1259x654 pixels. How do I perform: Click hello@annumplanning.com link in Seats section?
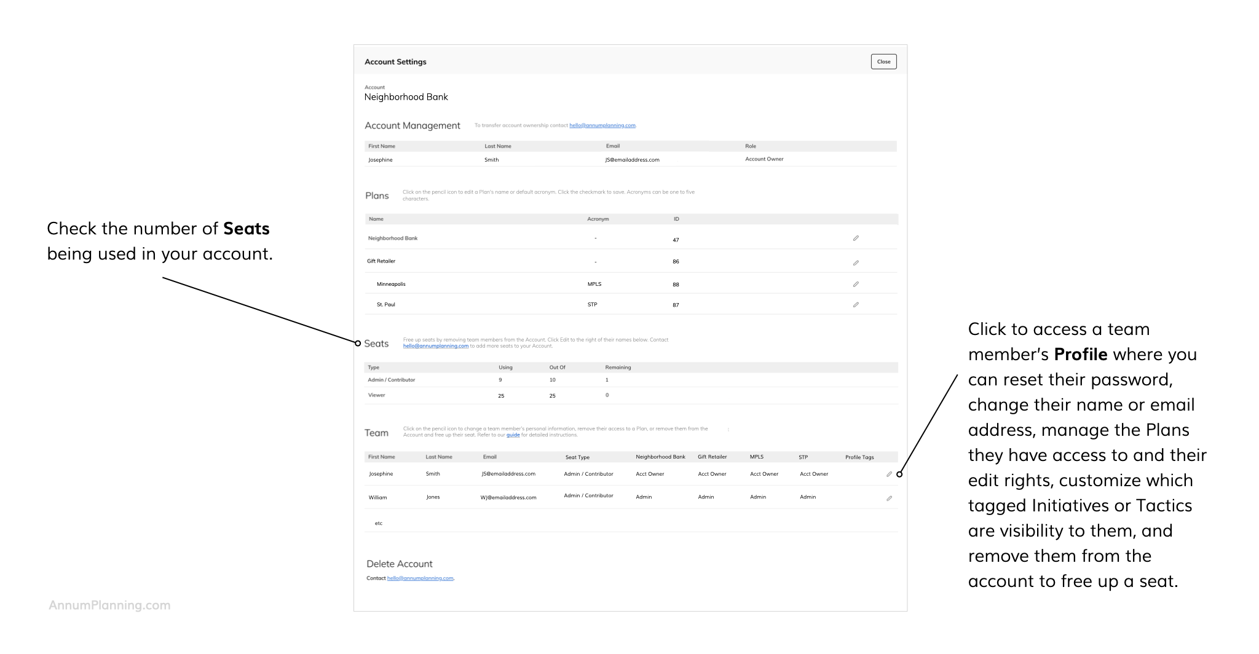click(x=435, y=346)
